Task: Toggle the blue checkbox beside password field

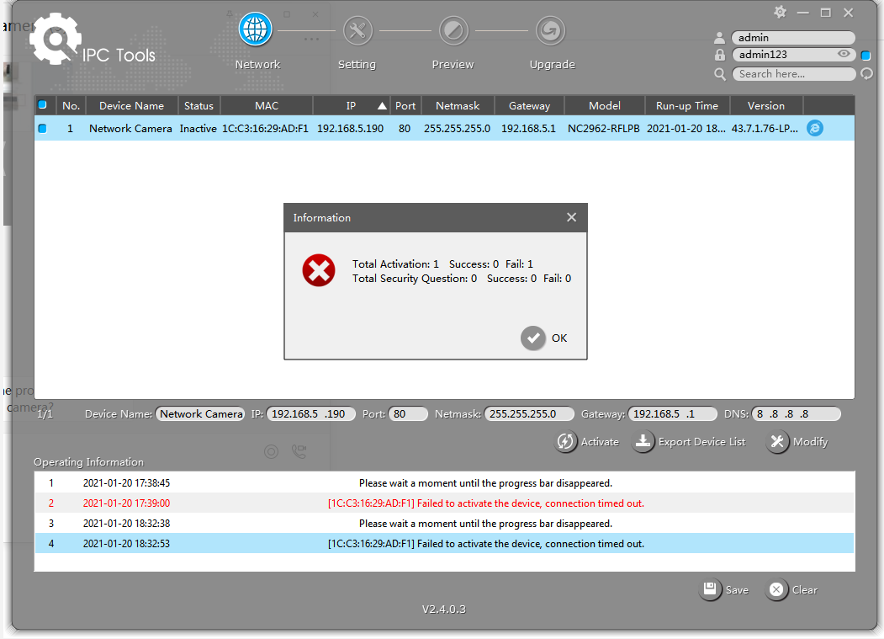Action: 866,56
